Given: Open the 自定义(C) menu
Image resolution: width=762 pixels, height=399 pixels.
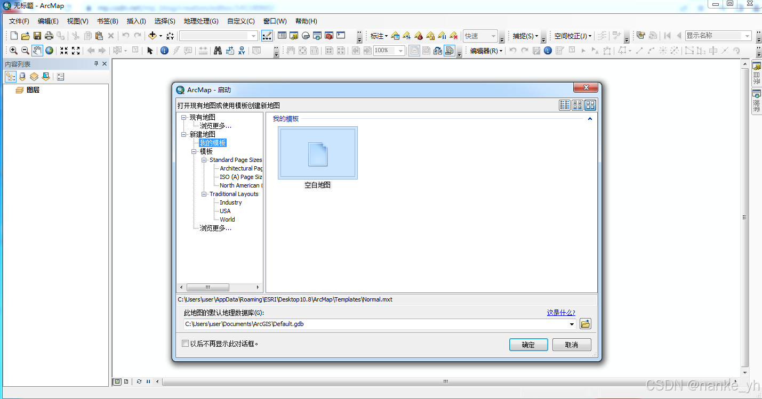Looking at the screenshot, I should click(241, 21).
